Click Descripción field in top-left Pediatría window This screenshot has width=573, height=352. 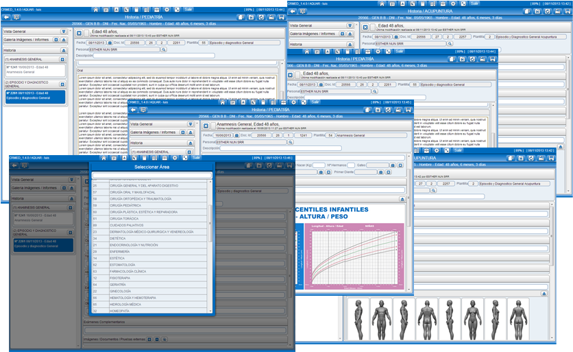(154, 56)
